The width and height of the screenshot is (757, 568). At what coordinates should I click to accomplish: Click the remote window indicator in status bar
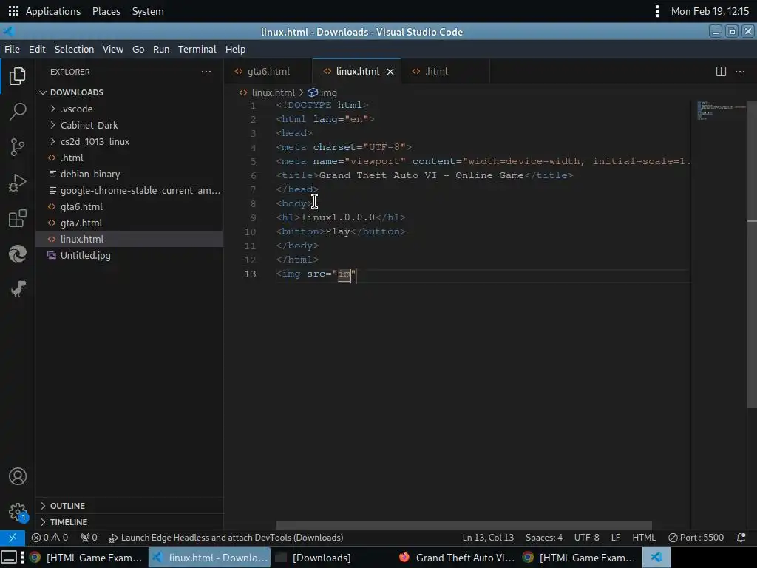pyautogui.click(x=13, y=538)
